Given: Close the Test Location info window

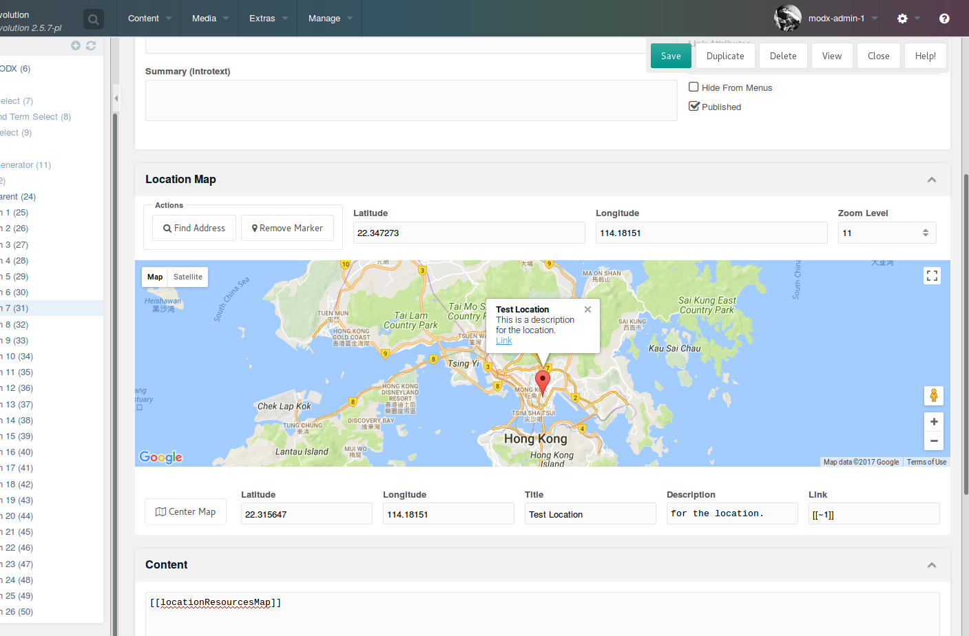Looking at the screenshot, I should [587, 310].
